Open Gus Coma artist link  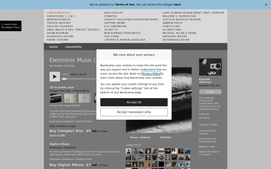click(x=112, y=37)
